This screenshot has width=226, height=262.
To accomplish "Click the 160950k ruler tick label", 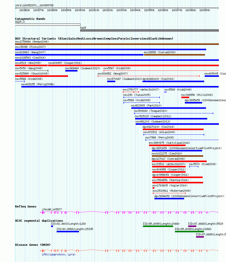I will click(x=149, y=10).
